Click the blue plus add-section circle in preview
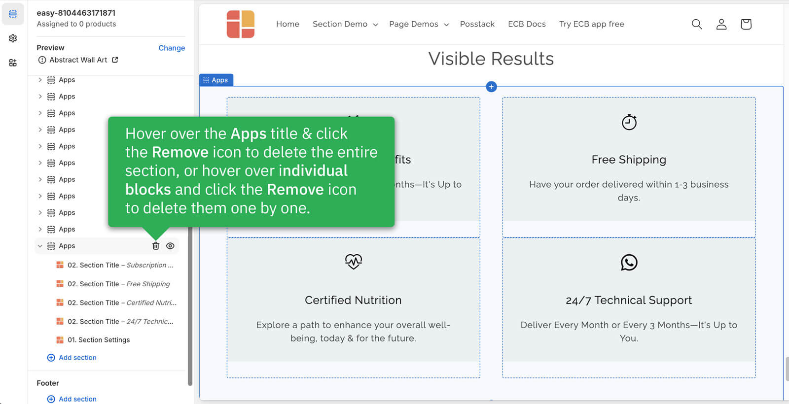The height and width of the screenshot is (404, 789). click(x=491, y=87)
